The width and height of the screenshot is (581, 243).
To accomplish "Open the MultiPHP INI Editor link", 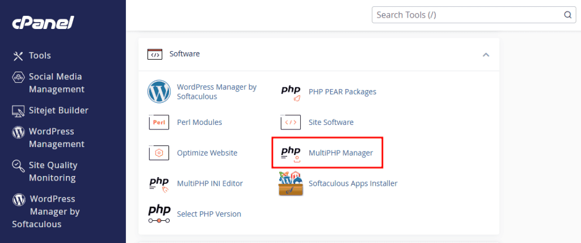I will (210, 183).
